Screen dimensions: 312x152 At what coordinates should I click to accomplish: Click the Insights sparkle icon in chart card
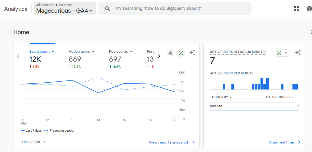(192, 53)
